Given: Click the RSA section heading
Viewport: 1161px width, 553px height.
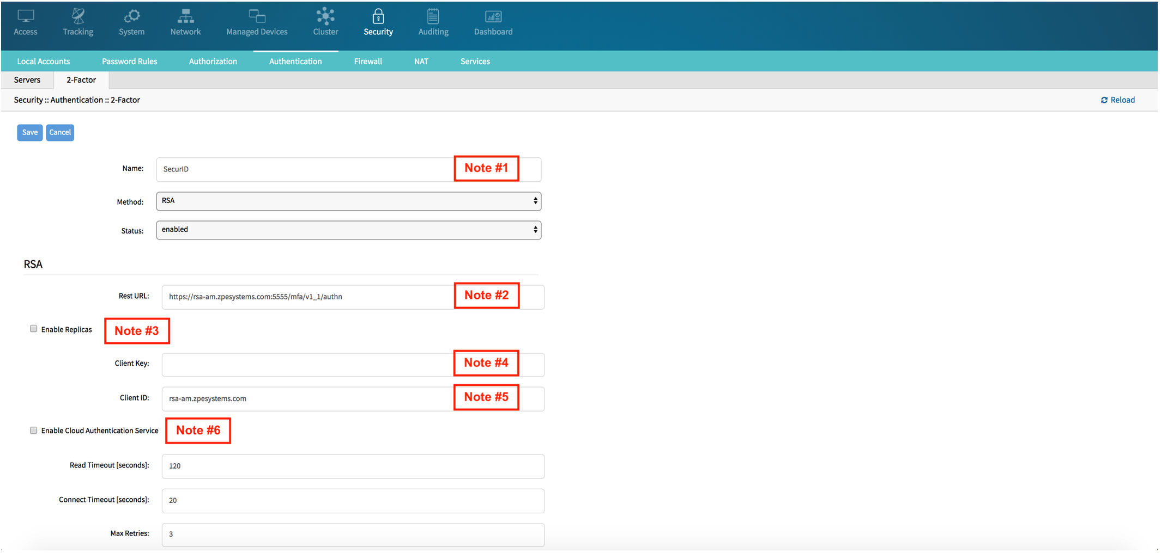Looking at the screenshot, I should tap(33, 265).
